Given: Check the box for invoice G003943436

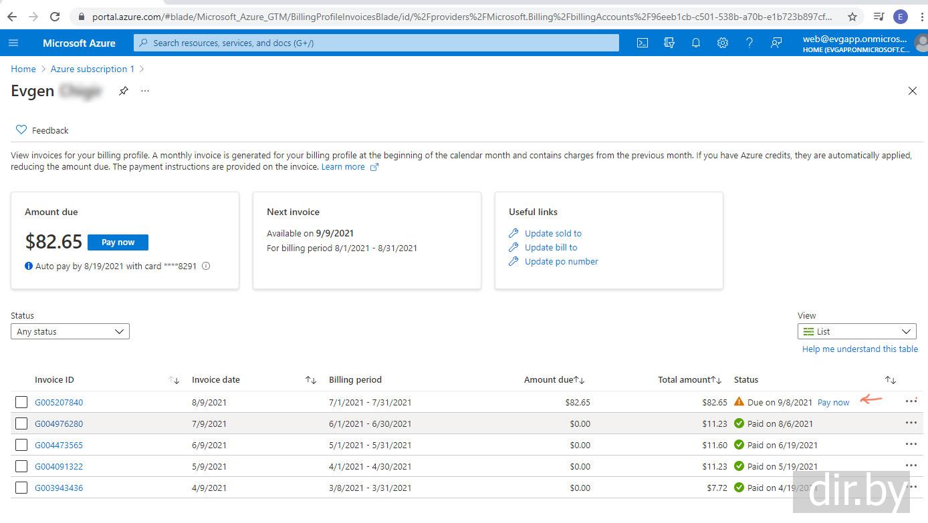Looking at the screenshot, I should click(x=21, y=488).
